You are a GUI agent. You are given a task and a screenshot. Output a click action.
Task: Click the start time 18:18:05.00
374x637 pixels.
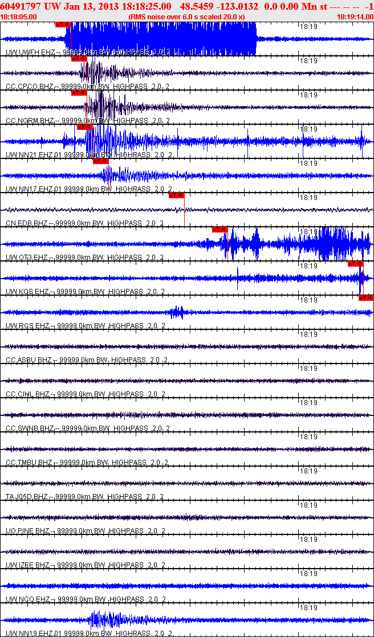19,17
